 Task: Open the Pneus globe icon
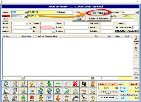[49, 91]
